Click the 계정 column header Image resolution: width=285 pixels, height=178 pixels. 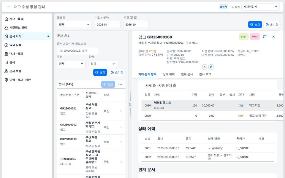click(252, 95)
